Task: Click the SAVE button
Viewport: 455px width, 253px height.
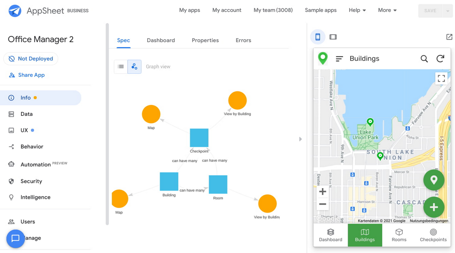Action: (430, 11)
